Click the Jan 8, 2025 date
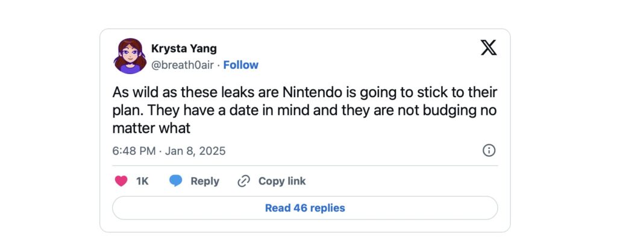 [x=196, y=151]
